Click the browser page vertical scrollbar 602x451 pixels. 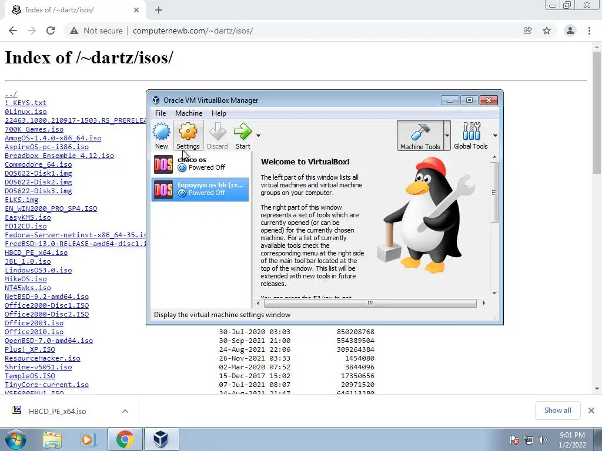(x=597, y=112)
